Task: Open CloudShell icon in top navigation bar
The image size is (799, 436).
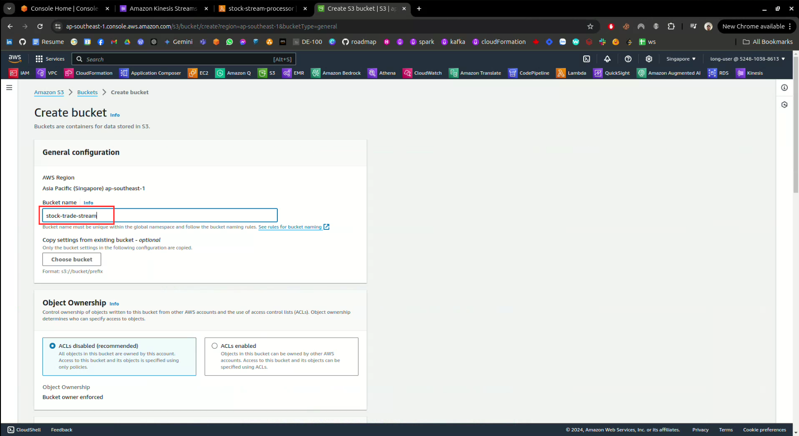Action: point(586,59)
